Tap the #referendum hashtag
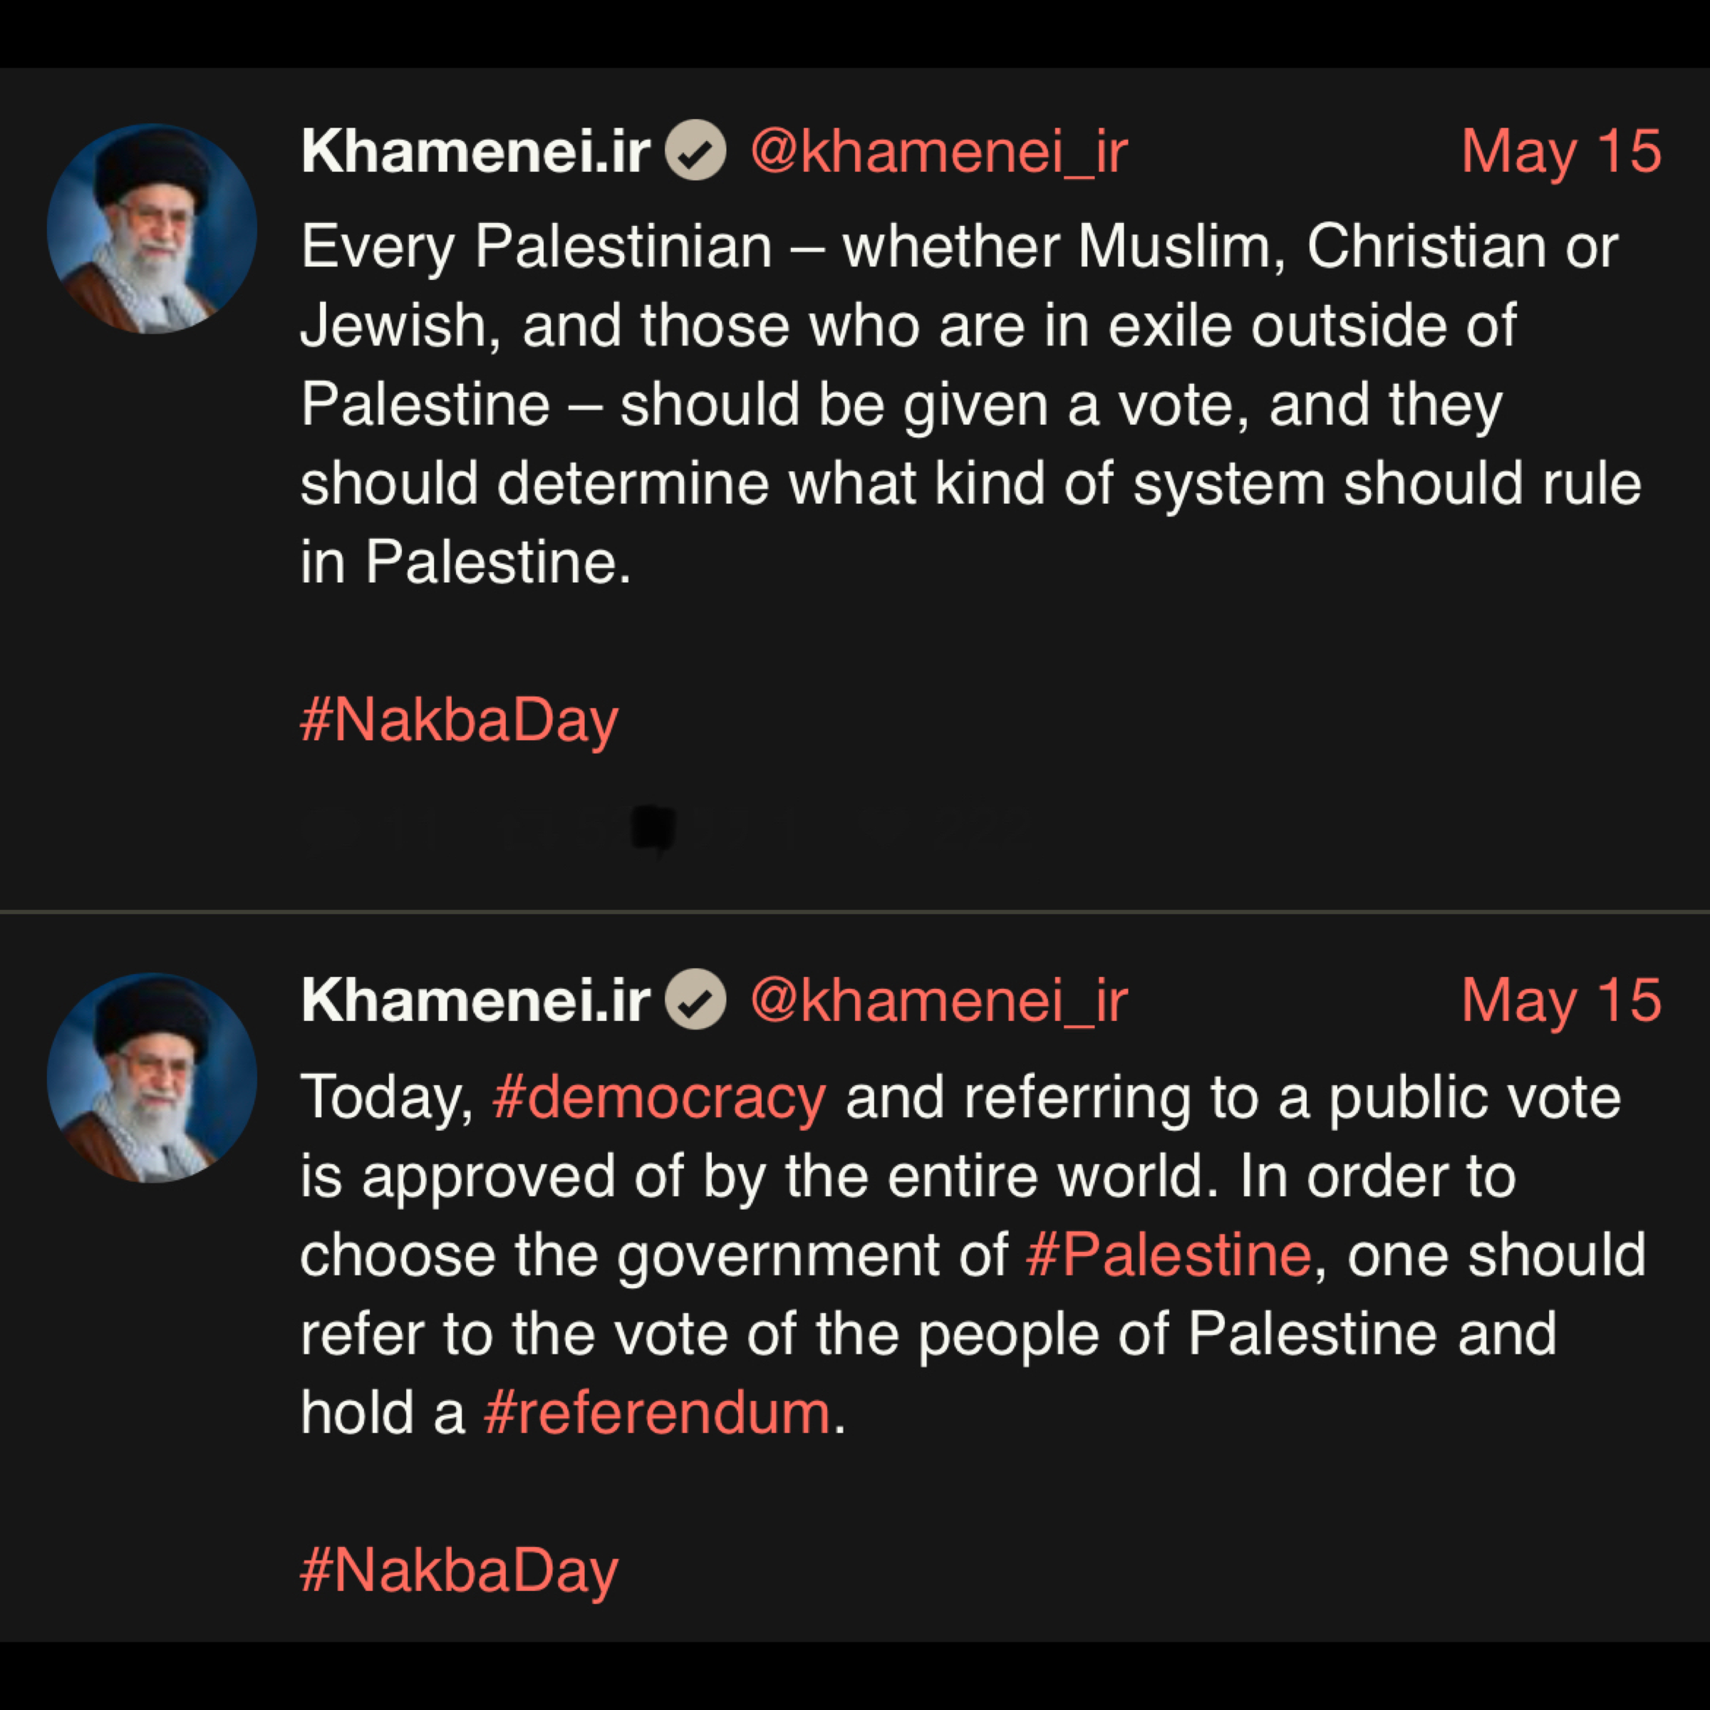Screen dimensions: 1710x1710 point(657,1413)
